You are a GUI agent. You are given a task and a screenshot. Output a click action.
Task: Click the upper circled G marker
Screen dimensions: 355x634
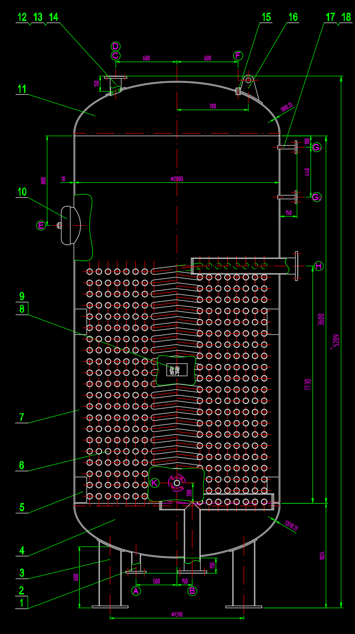coord(316,147)
